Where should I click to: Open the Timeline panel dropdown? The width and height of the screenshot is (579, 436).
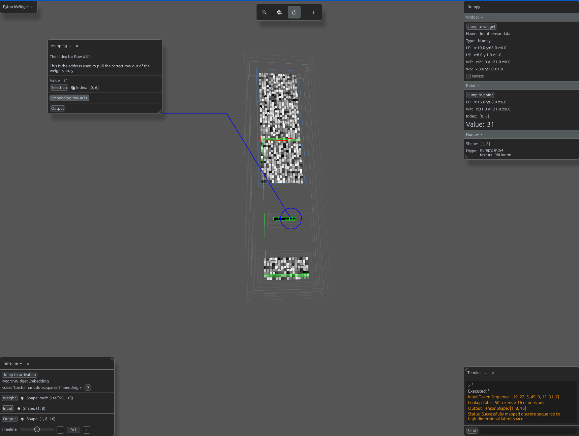click(x=12, y=364)
